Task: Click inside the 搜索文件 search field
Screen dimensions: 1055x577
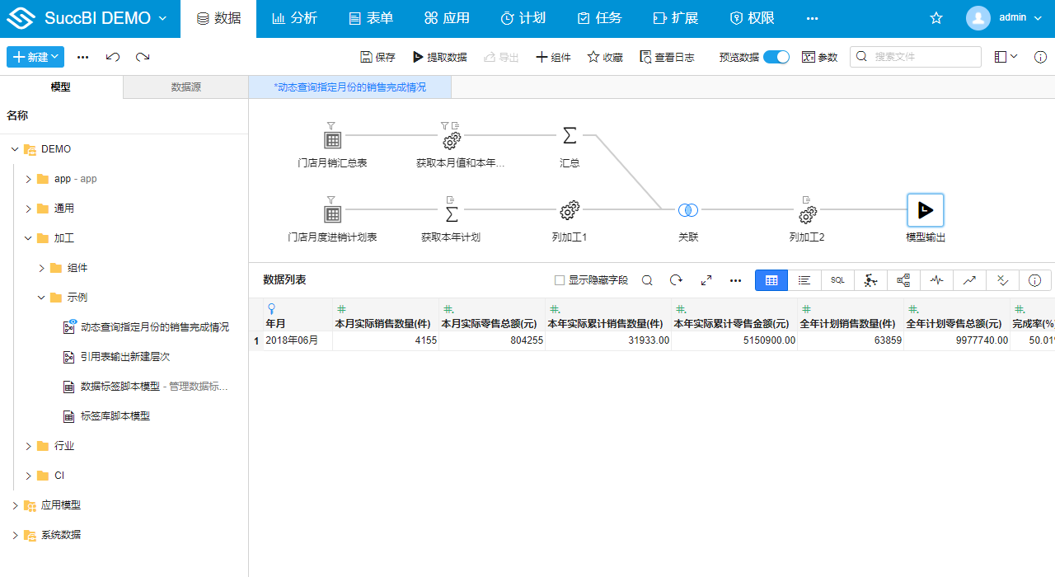Action: (915, 56)
